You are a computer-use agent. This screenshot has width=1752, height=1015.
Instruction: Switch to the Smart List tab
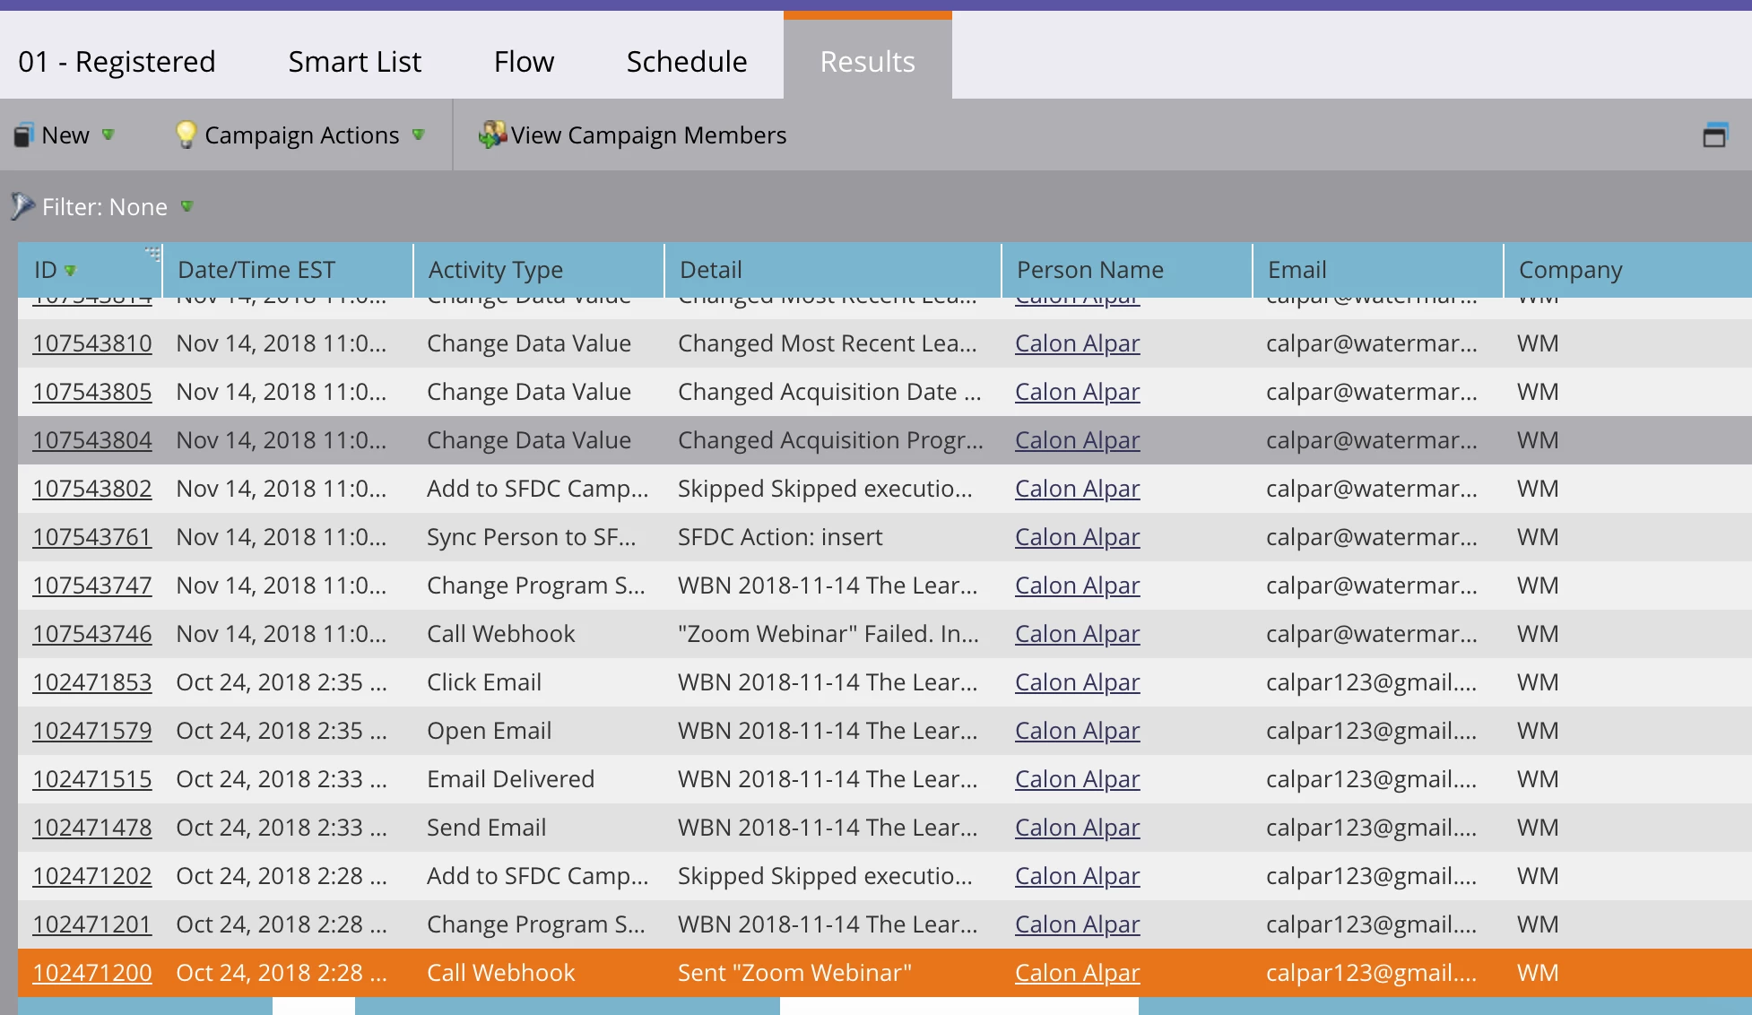354,61
